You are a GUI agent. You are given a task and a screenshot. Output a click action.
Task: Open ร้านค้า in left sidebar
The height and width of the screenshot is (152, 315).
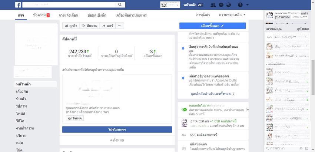[x=21, y=99]
